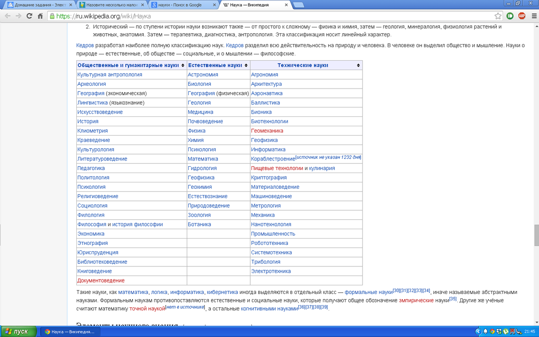Viewport: 539px width, 337px height.
Task: Open the first 'Кедров' link
Action: [x=85, y=46]
